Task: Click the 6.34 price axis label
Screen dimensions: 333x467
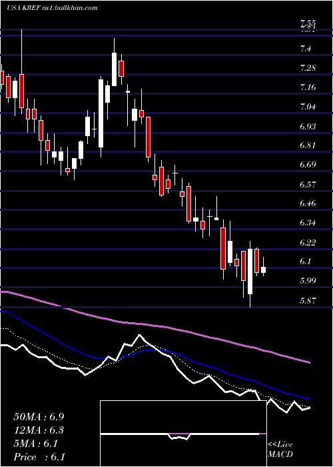Action: [308, 223]
